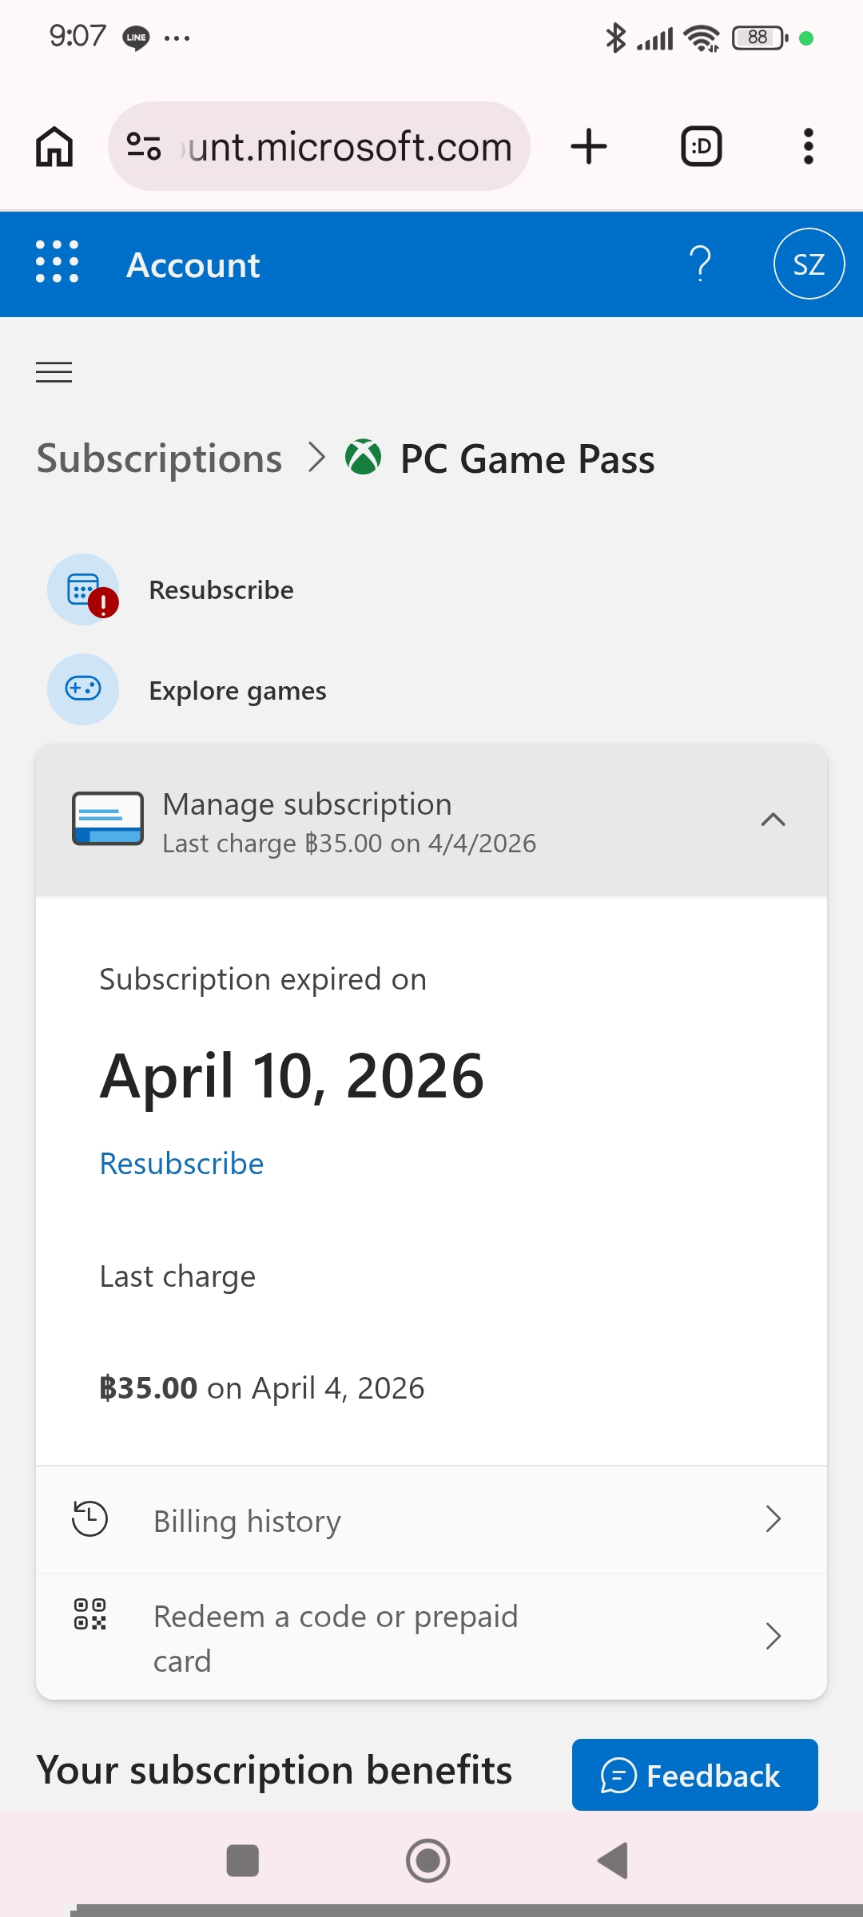Open the tab switcher icon
Image resolution: width=863 pixels, height=1917 pixels.
(x=701, y=146)
